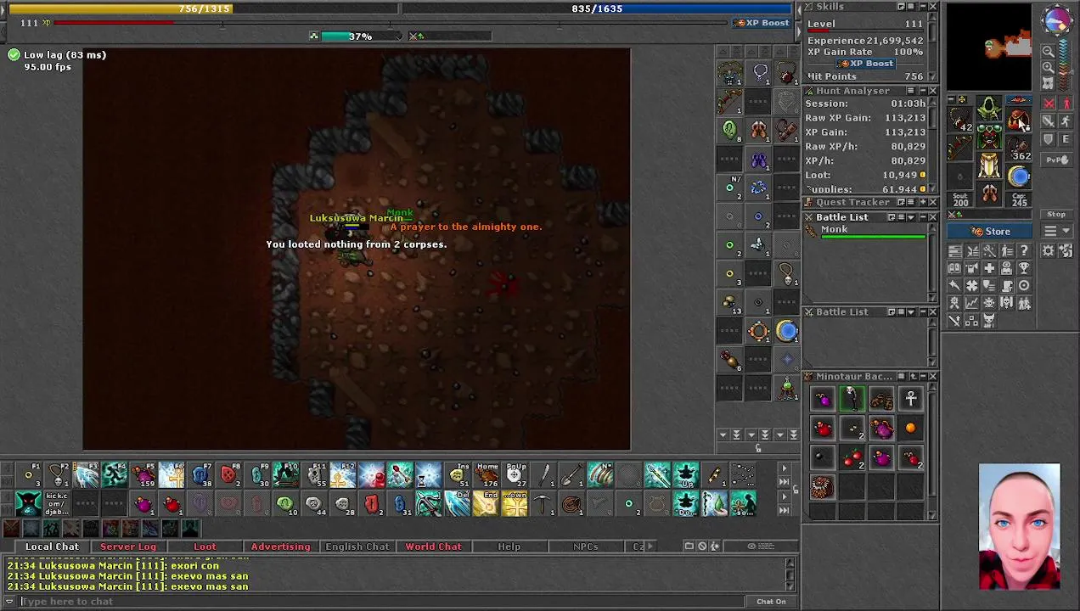
Task: Toggle the PvP mode button
Action: (1057, 160)
